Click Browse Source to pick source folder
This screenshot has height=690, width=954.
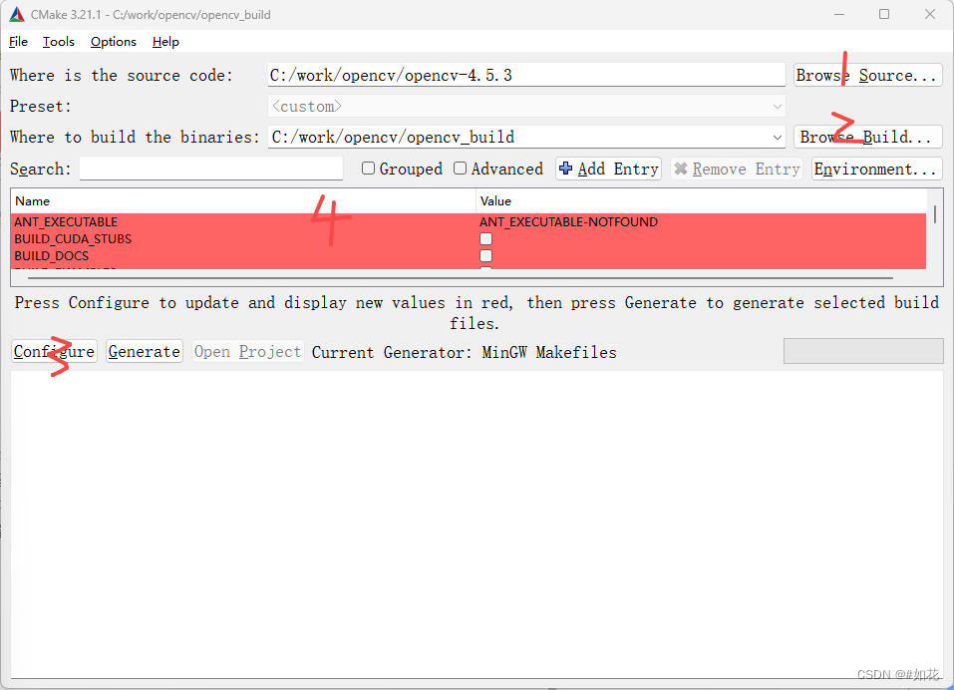point(865,74)
